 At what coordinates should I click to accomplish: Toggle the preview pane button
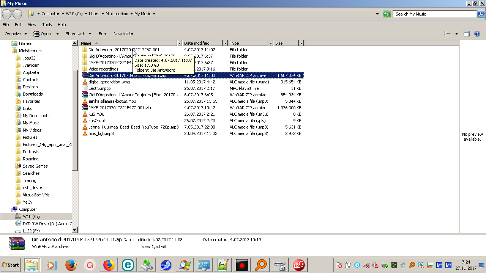tap(467, 34)
